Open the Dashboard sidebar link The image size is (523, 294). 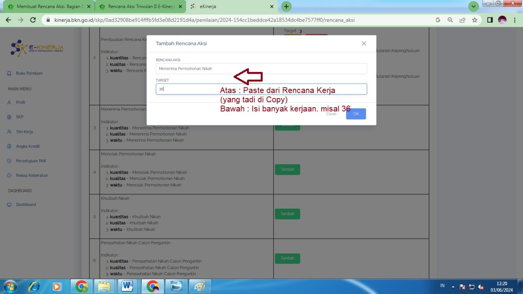[x=26, y=205]
